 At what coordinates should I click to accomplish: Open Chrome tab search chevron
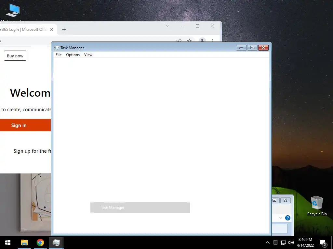click(167, 26)
